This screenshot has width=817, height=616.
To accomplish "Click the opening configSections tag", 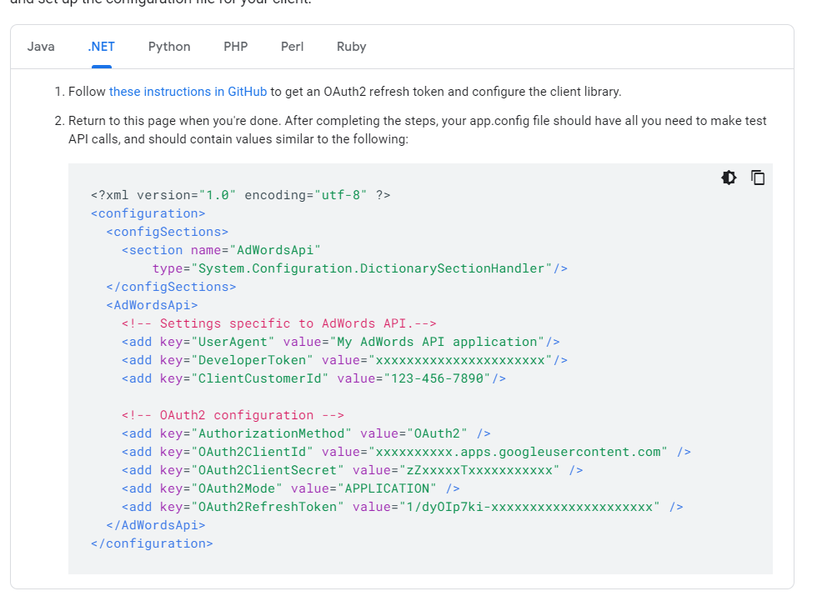I will tap(167, 232).
